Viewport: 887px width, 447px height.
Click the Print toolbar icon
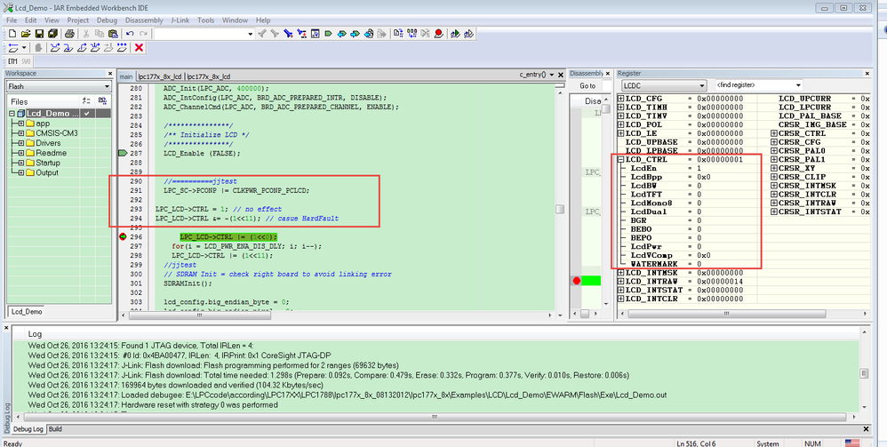[69, 34]
